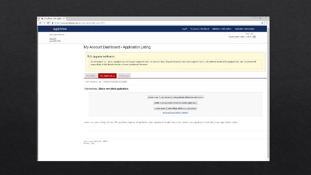Click the 'Last updated June 27, 2016' text
Screen dimensions: 311x175
click(95, 141)
